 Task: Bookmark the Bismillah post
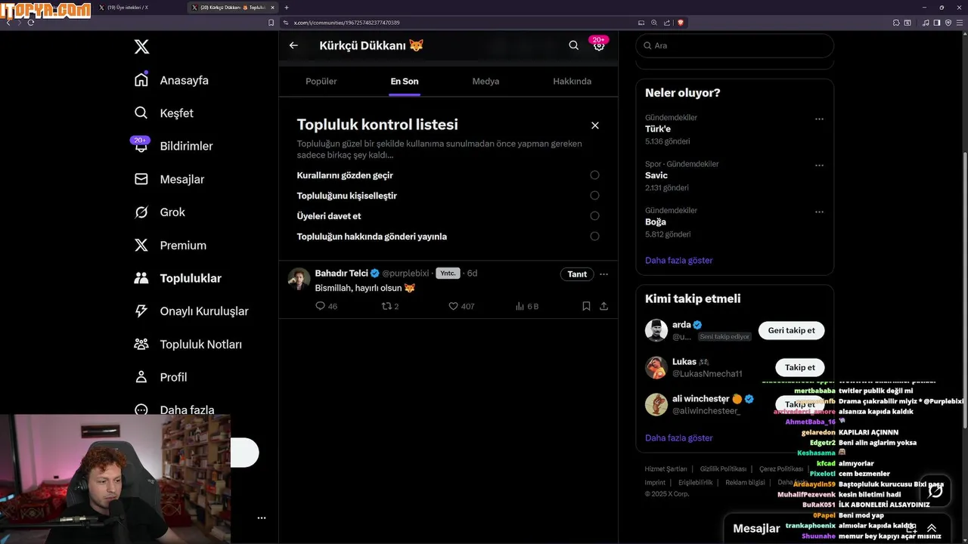586,306
